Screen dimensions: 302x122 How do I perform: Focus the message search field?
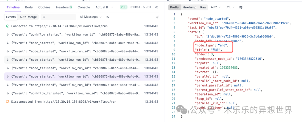(x=58, y=17)
